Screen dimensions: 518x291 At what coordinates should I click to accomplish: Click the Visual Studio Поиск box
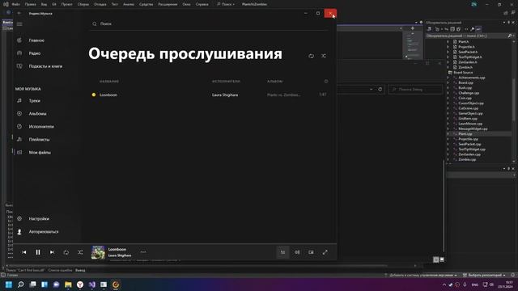(226, 4)
